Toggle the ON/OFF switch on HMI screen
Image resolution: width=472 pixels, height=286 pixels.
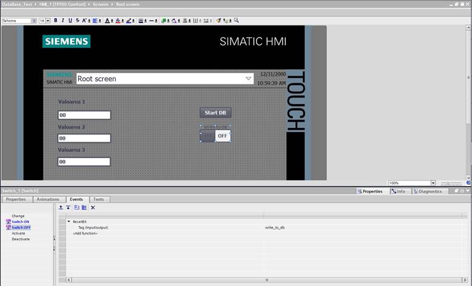click(x=215, y=136)
